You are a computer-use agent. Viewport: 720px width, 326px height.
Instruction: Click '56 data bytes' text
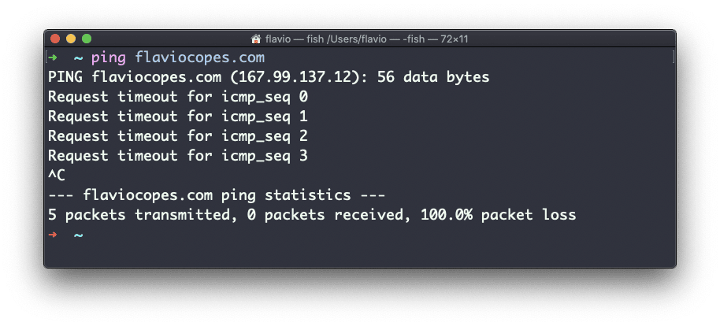[x=433, y=77]
